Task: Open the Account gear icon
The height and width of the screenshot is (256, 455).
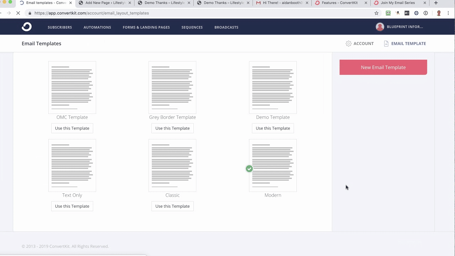Action: (348, 43)
